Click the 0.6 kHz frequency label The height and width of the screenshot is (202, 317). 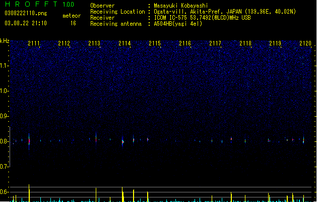click(x=5, y=192)
